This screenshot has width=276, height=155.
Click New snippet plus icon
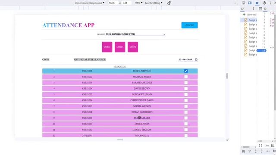click(244, 15)
